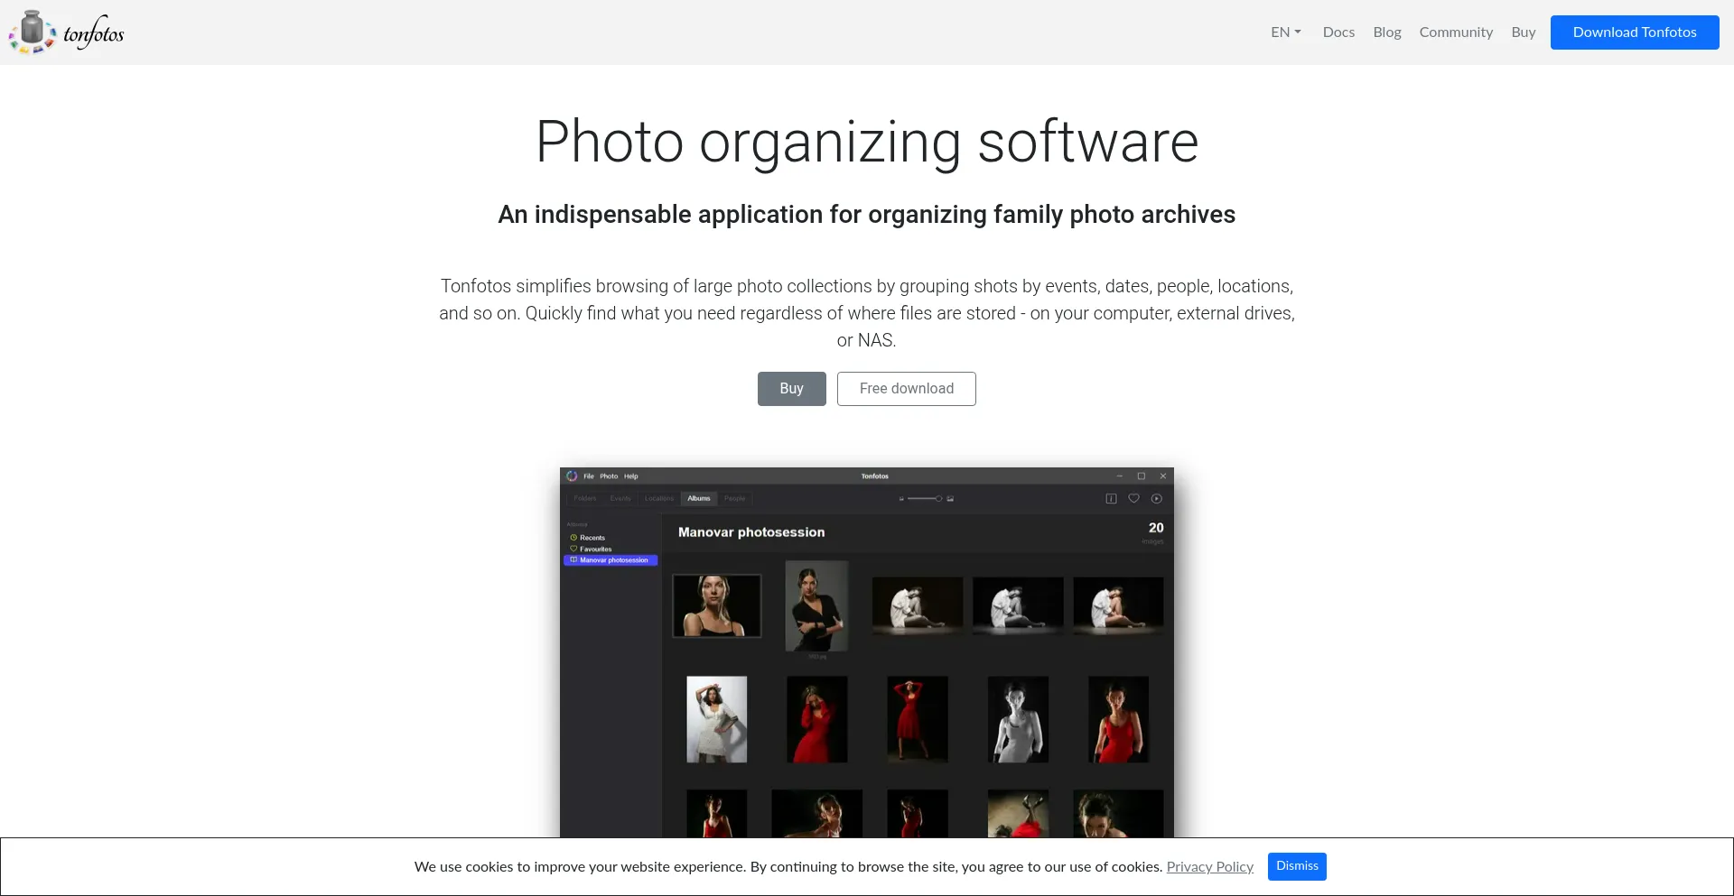Click Buy in the top navigation
Image resolution: width=1734 pixels, height=896 pixels.
1523,32
